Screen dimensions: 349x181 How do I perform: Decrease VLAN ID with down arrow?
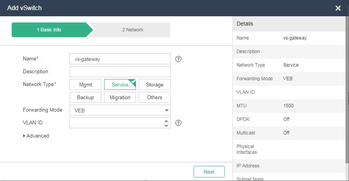(166, 126)
